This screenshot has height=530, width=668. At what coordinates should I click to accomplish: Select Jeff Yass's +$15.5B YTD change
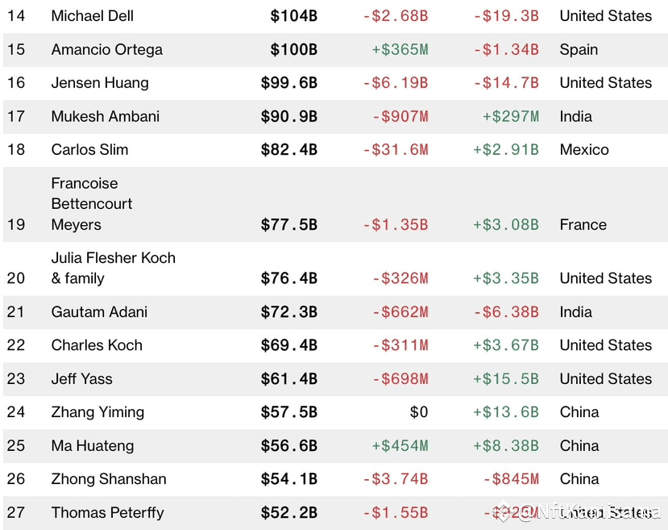tap(505, 379)
